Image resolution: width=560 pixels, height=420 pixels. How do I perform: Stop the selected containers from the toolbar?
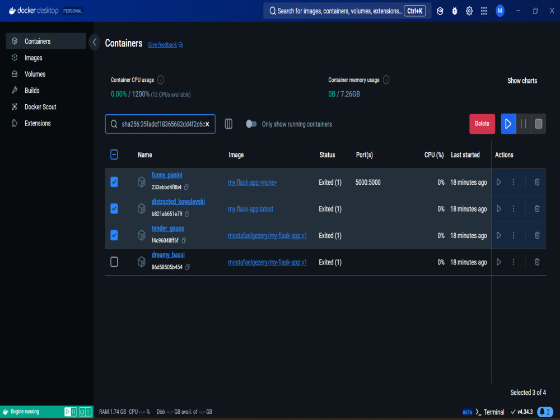[x=539, y=124]
